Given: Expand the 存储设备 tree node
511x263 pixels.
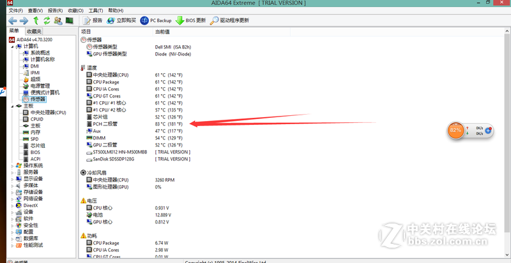Looking at the screenshot, I should pyautogui.click(x=12, y=192).
